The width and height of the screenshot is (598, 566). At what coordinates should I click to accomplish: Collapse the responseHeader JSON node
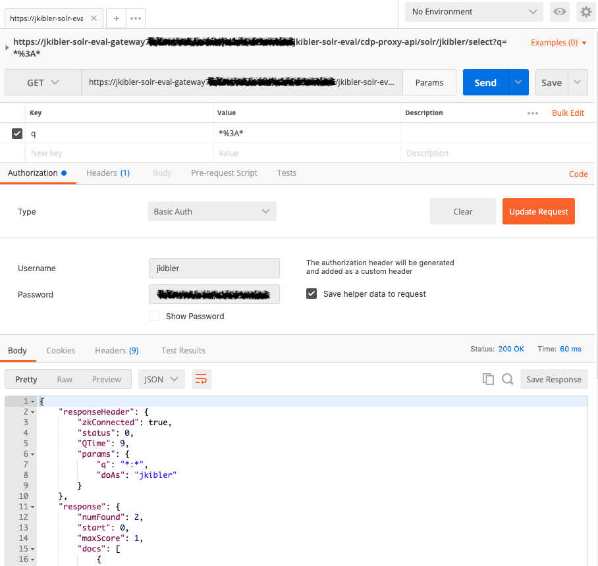(32, 411)
